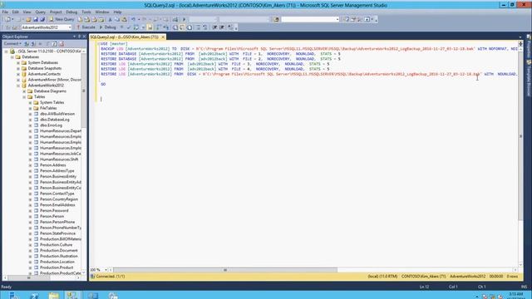Open Object Explorer window position dropdown arrow
Image resolution: width=532 pixels, height=299 pixels.
[x=74, y=37]
